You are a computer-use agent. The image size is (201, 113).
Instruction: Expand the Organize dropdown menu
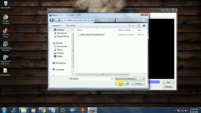pos(57,25)
